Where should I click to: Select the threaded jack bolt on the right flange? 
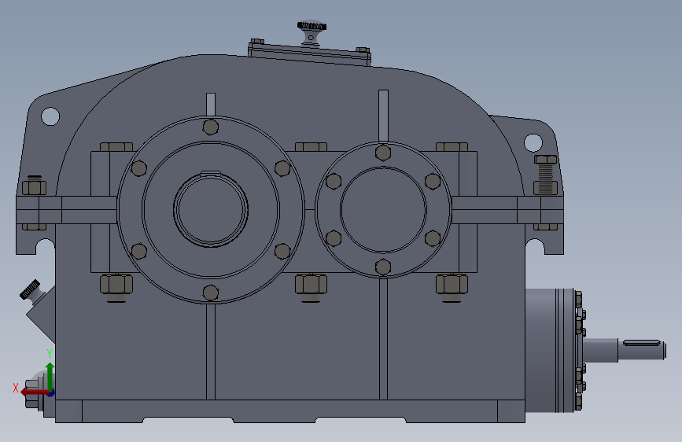tap(545, 174)
